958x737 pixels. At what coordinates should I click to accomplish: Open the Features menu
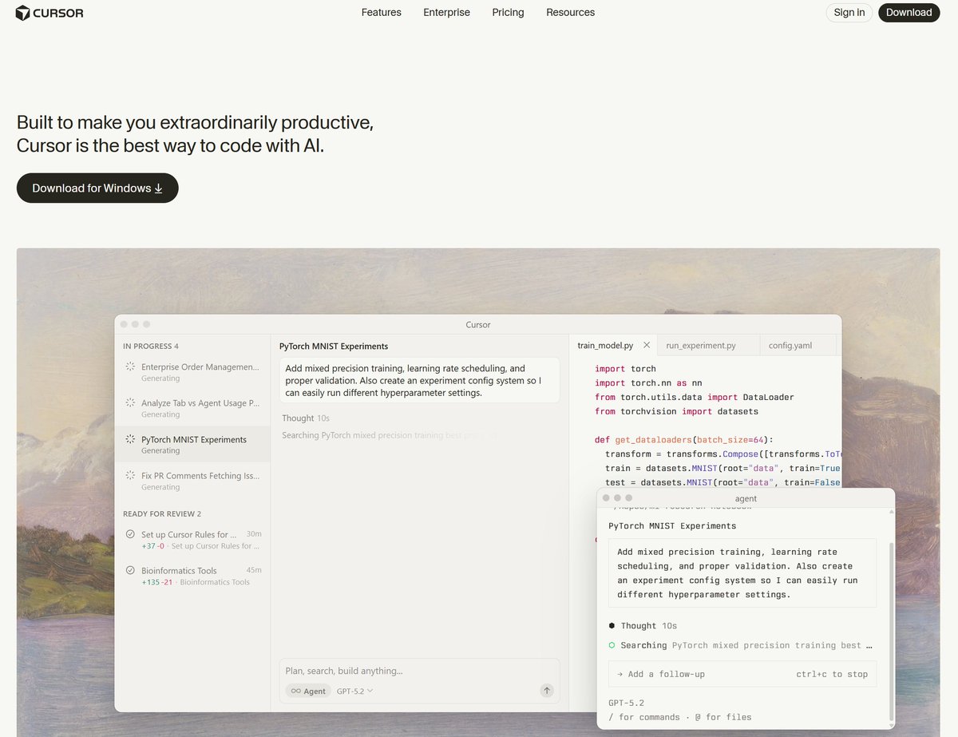pyautogui.click(x=382, y=13)
